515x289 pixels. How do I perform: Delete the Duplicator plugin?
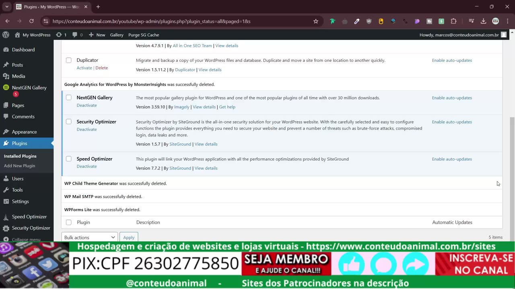101,68
